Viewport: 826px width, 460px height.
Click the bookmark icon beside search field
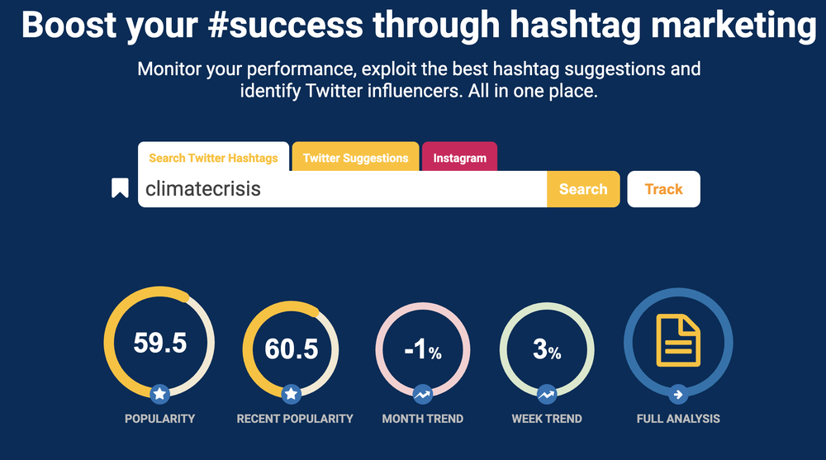120,188
